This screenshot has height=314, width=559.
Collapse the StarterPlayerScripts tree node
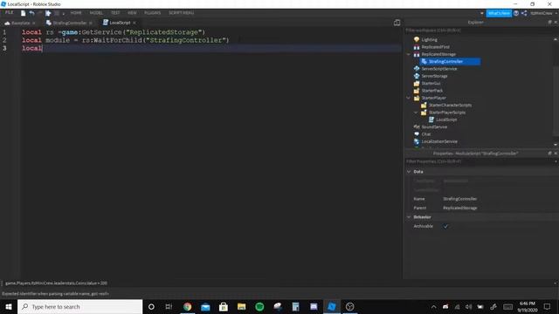tap(416, 113)
